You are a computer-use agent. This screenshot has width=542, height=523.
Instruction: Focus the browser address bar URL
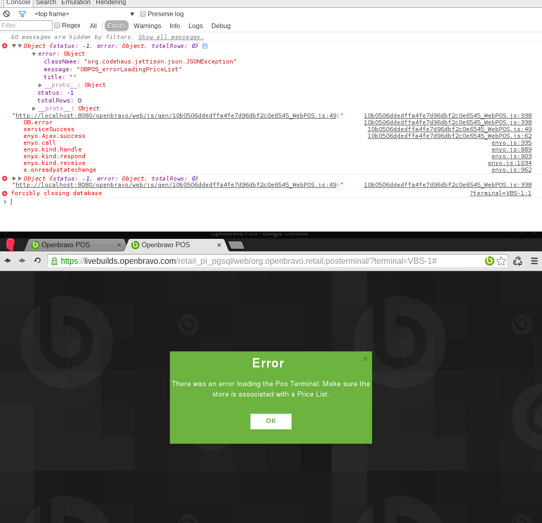click(x=249, y=261)
